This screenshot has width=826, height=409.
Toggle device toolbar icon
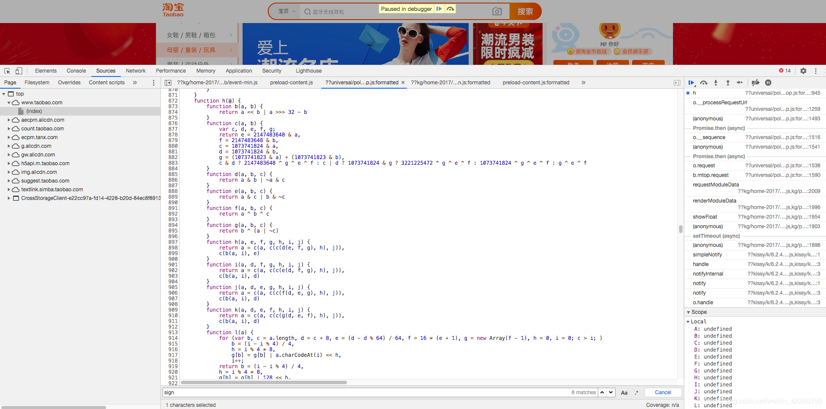point(19,71)
